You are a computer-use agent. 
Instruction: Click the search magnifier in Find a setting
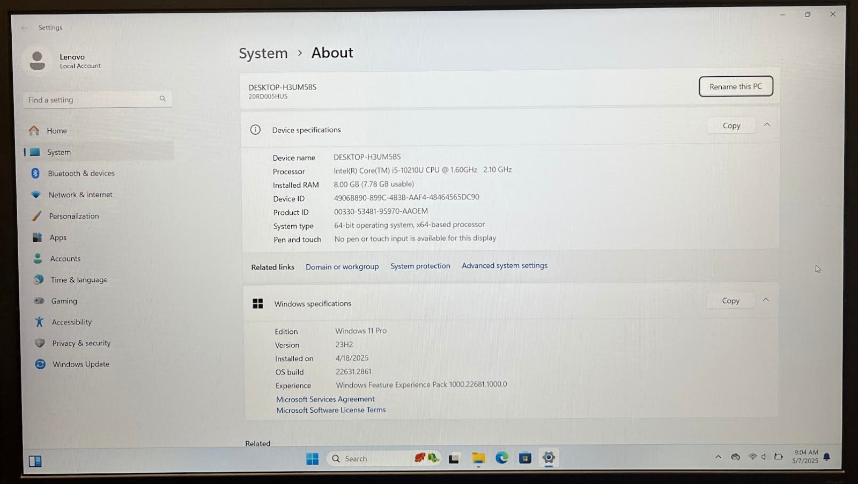coord(162,99)
